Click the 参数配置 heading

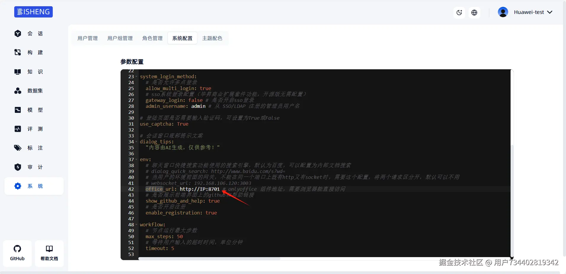pos(132,62)
